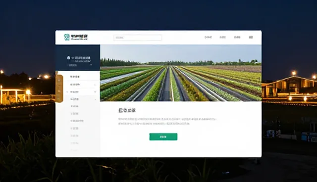Open the dropdown arrow in the dark sidebar panel
The image size is (317, 182).
(x=91, y=65)
